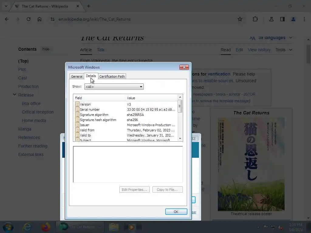Click the Value column header
This screenshot has height=233, width=311.
click(152, 98)
